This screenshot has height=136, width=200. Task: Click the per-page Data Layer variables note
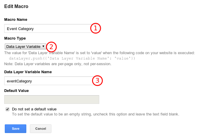click(x=58, y=64)
